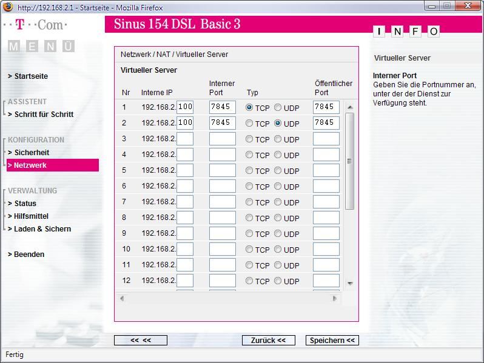Click the Fertig status bar text
The image size is (484, 363).
coord(15,355)
